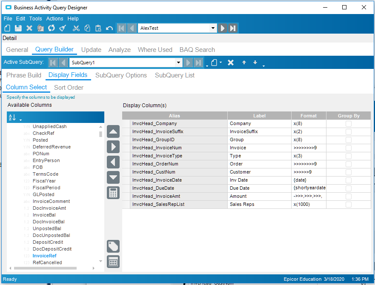Image resolution: width=375 pixels, height=285 pixels.
Task: Click the Paste clipboard icon
Action: 98,28
